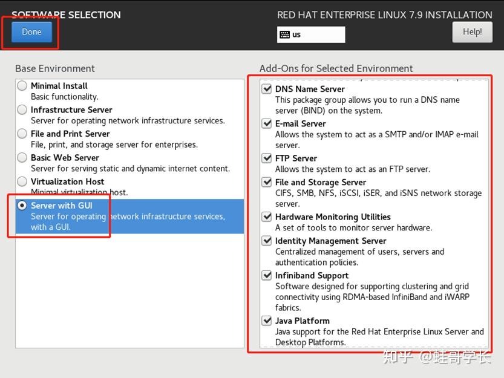
Task: Click the 'FTP Server' add-on title
Action: [x=296, y=158]
